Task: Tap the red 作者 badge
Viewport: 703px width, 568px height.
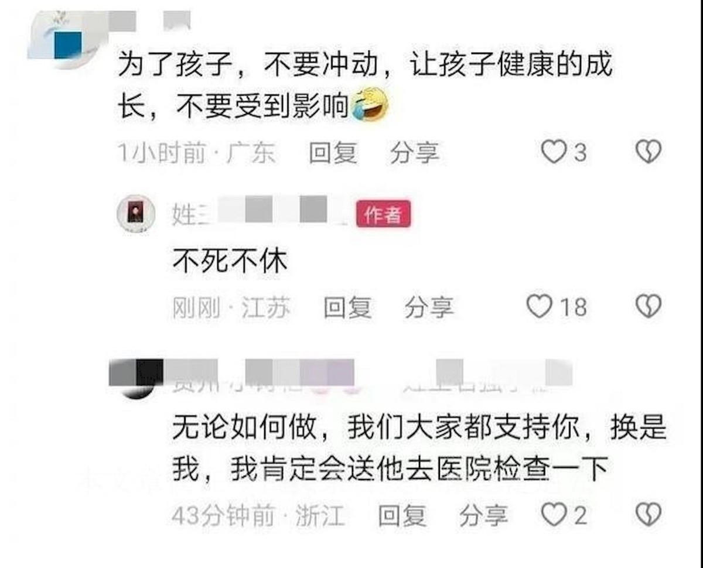Action: click(384, 214)
